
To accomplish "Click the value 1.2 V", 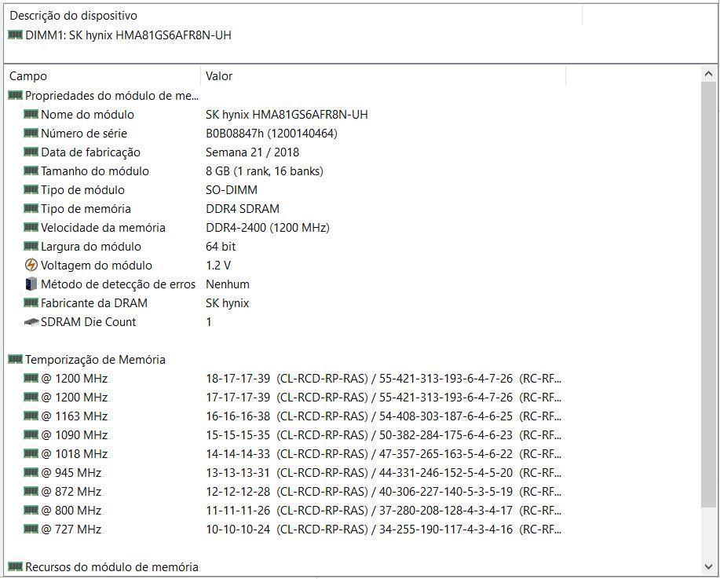I will click(x=218, y=265).
